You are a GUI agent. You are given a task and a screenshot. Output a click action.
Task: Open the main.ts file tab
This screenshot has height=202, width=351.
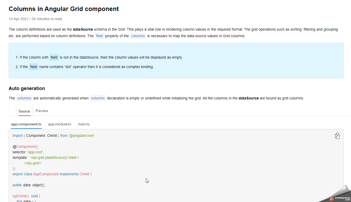(x=84, y=124)
